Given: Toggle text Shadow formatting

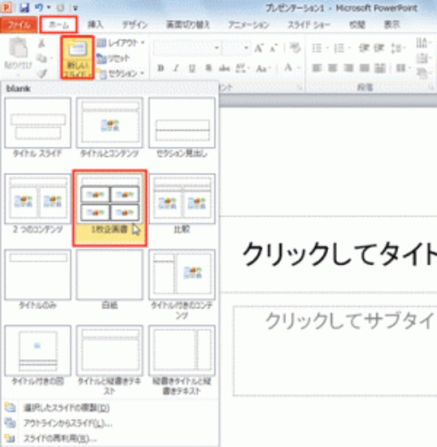Looking at the screenshot, I should point(209,68).
